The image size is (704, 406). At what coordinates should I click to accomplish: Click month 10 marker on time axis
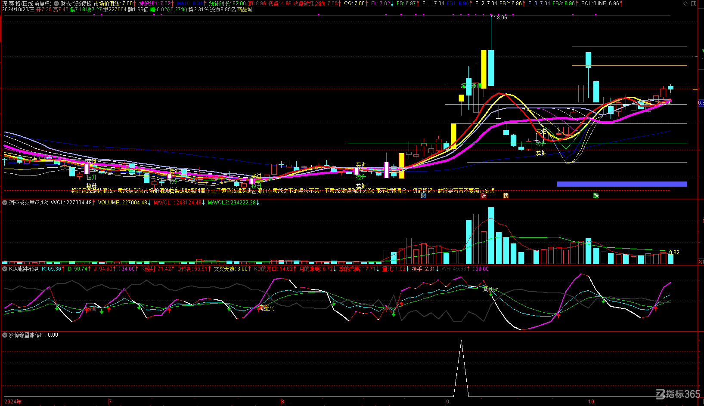[591, 402]
